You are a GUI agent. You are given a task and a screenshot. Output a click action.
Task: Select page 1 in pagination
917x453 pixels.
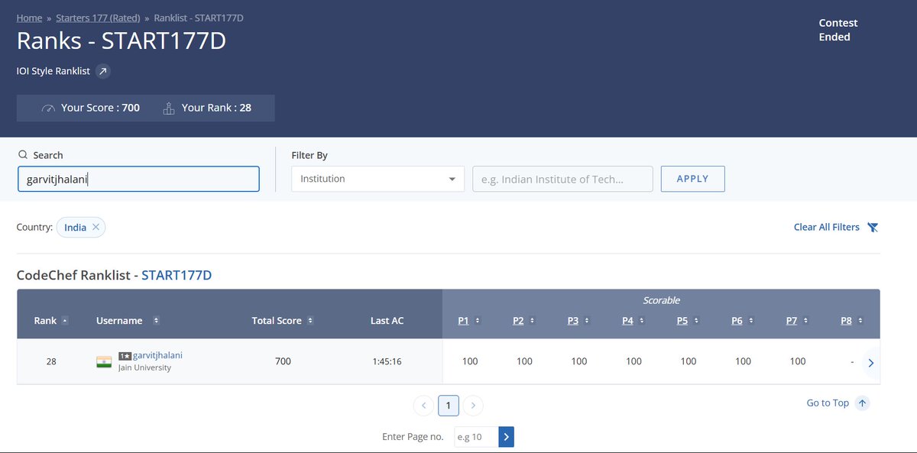point(449,405)
